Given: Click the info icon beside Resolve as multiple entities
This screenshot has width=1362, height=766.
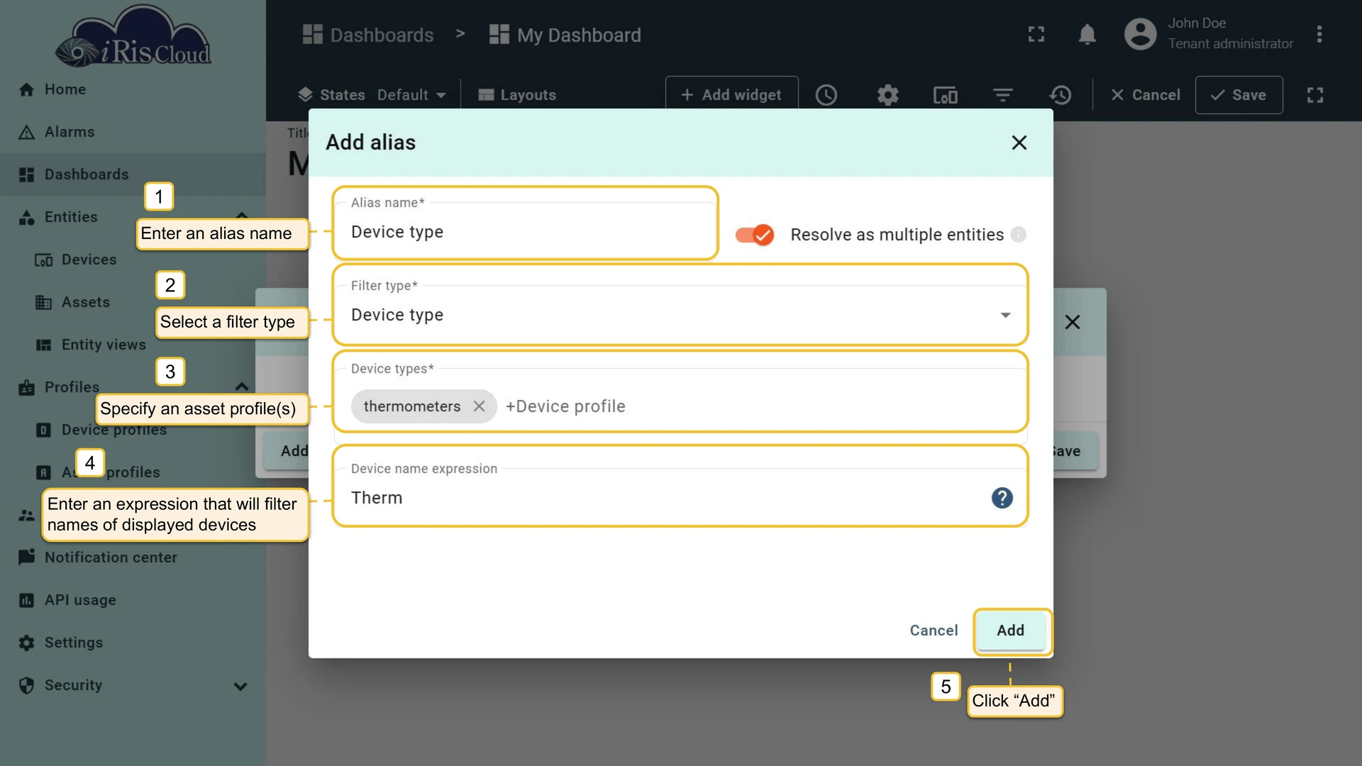Looking at the screenshot, I should tap(1018, 235).
